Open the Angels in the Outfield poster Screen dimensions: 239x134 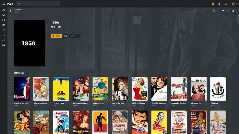coord(159,122)
